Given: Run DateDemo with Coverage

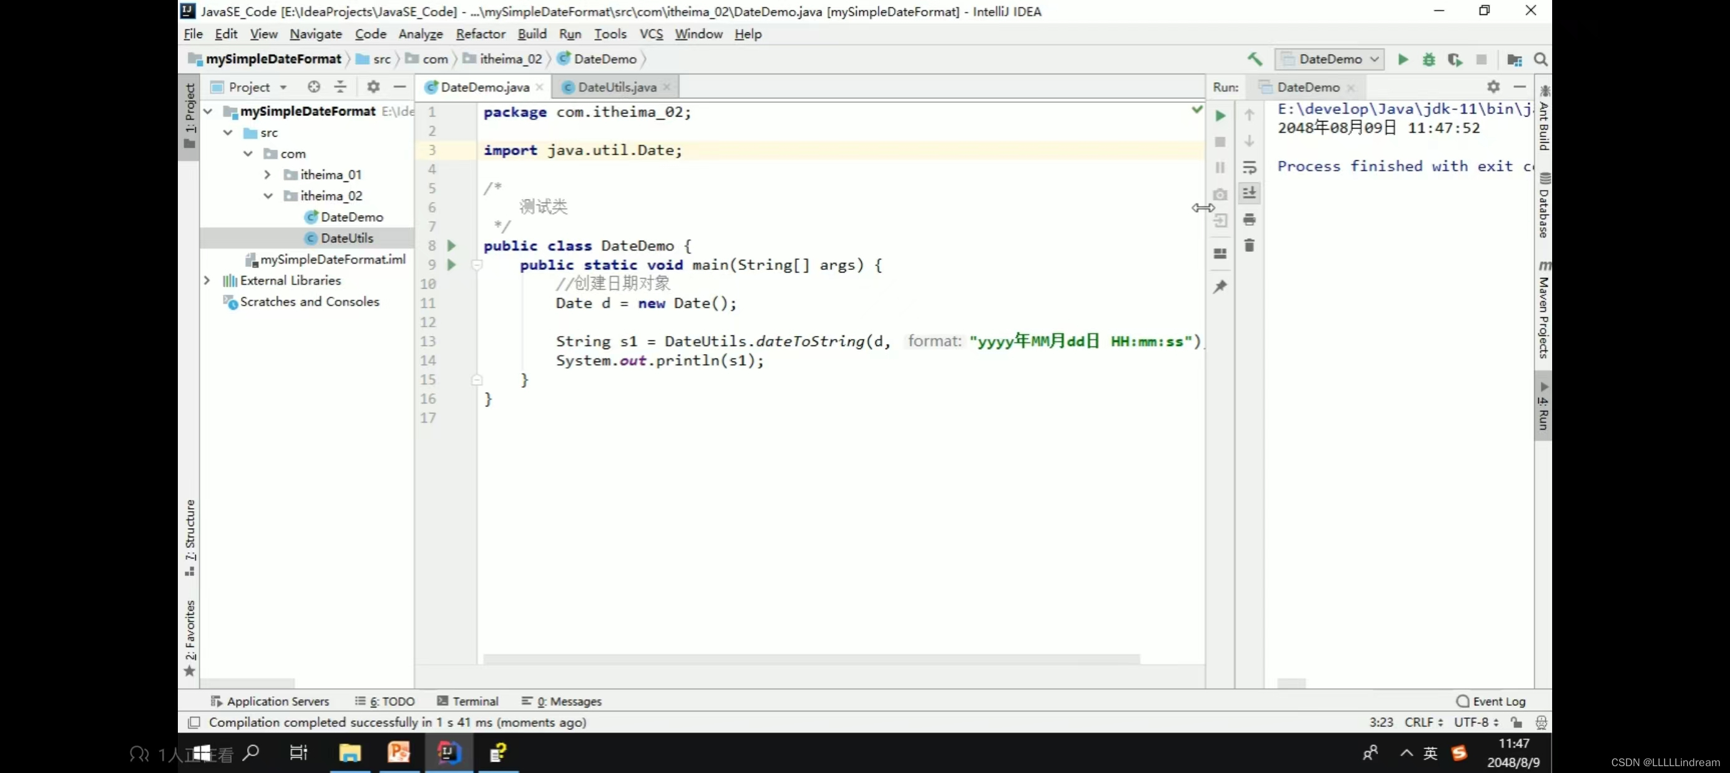Looking at the screenshot, I should click(1455, 59).
